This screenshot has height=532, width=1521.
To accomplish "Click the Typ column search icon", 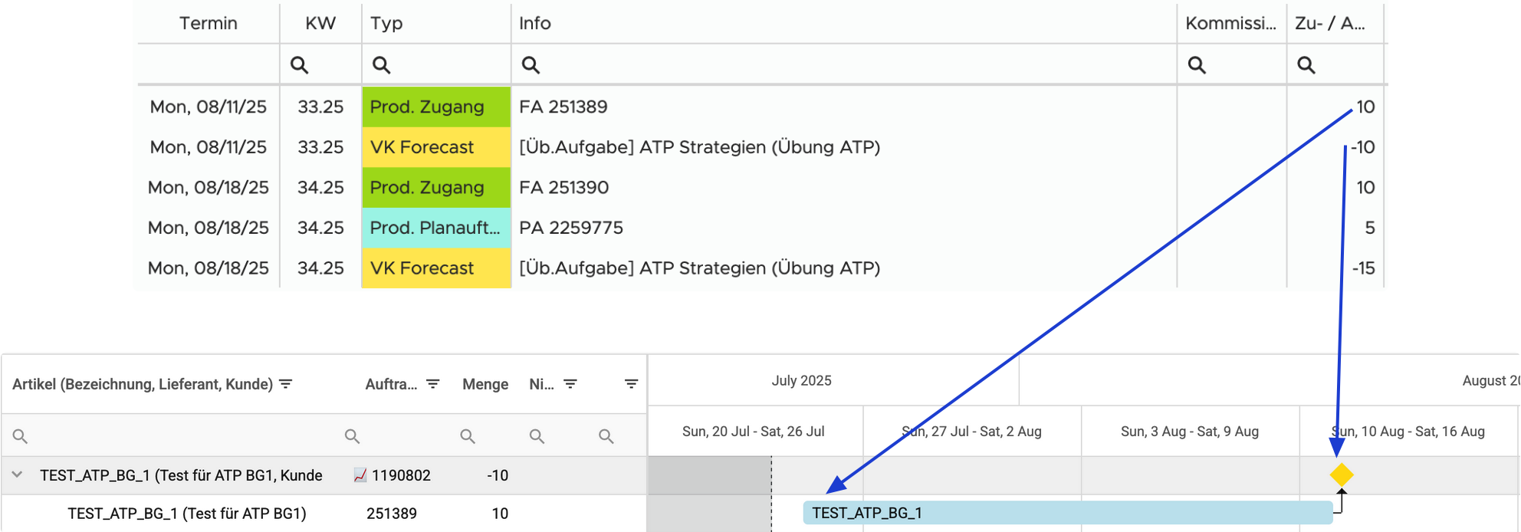I will point(381,65).
